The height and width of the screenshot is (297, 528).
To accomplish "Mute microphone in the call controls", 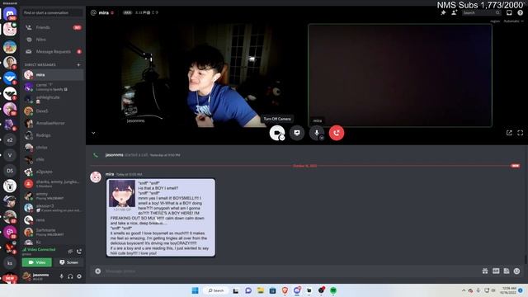I will coord(316,133).
